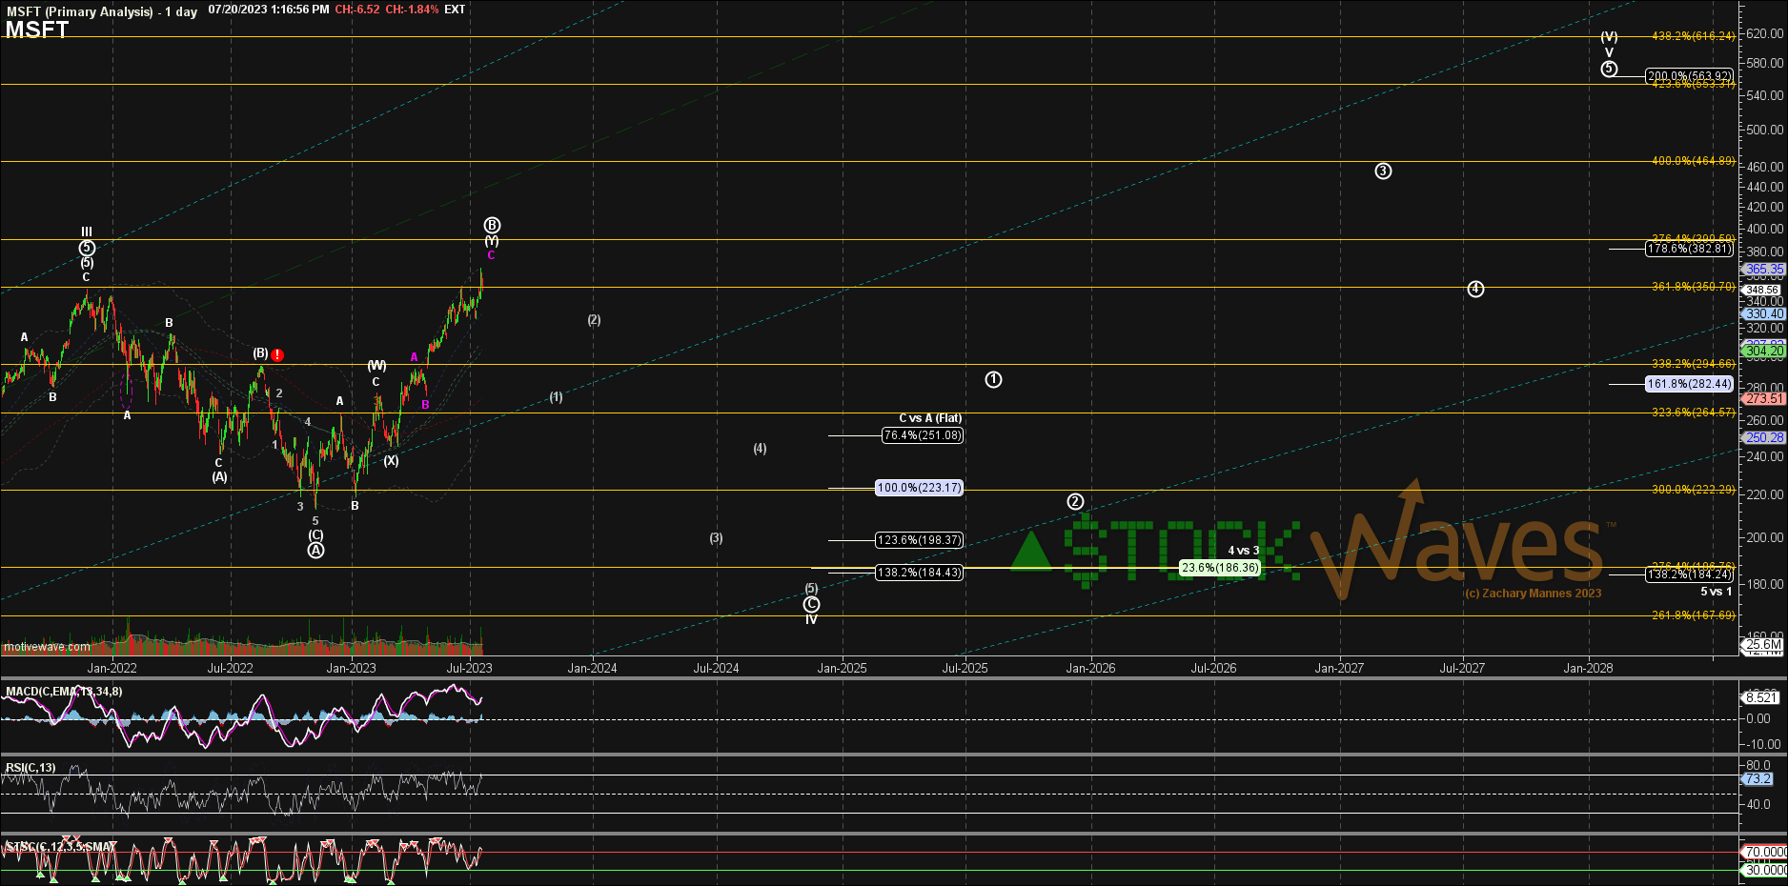Click the 'C vs A (Flat)' annotation
Viewport: 1788px width, 886px height.
point(930,418)
